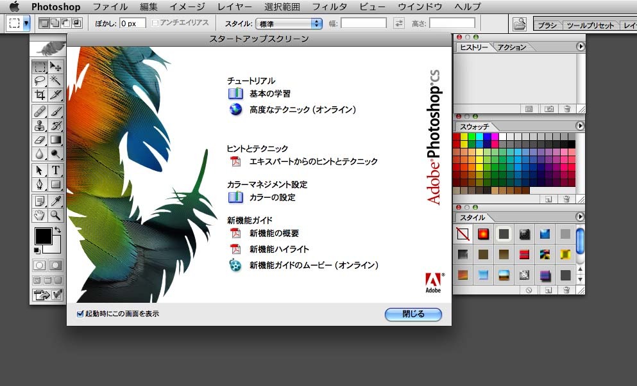Select the Eraser tool
This screenshot has height=386, width=637.
pos(40,140)
